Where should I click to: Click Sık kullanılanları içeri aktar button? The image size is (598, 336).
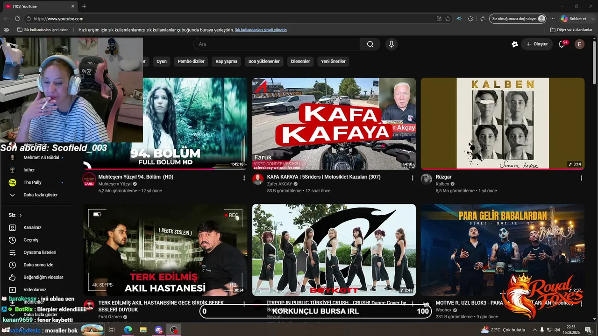coord(43,30)
